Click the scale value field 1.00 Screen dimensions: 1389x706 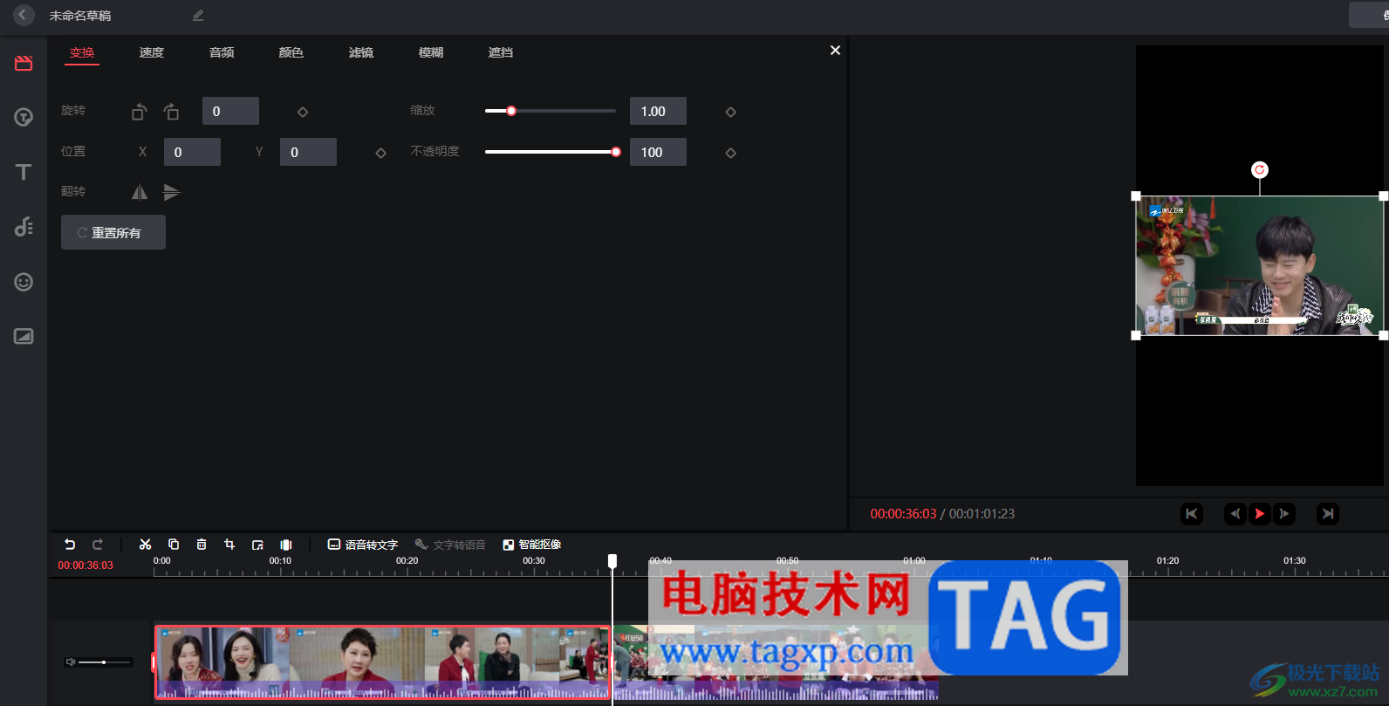[658, 111]
